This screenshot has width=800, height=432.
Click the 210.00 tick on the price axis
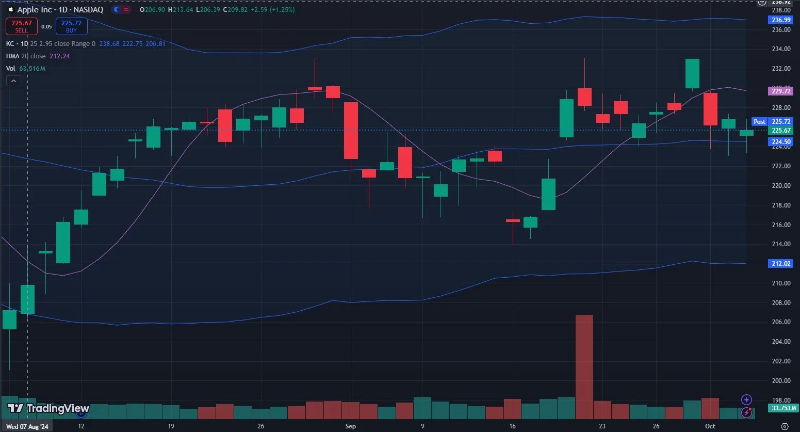tap(780, 283)
